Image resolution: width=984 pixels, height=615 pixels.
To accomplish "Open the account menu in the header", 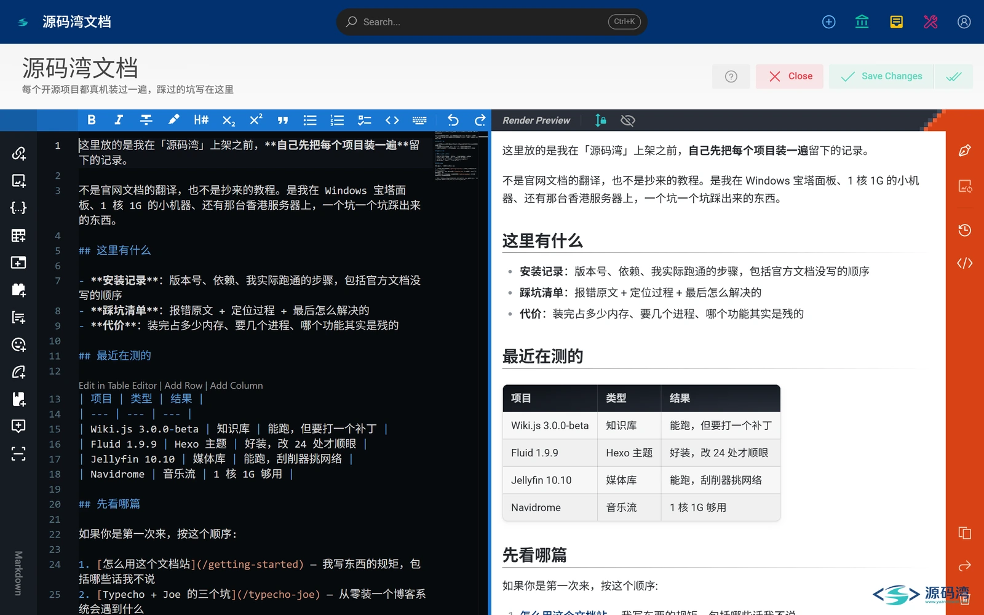I will coord(964,22).
